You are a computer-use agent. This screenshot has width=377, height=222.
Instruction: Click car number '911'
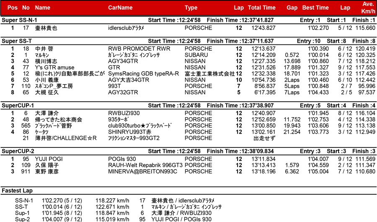pyautogui.click(x=26, y=172)
